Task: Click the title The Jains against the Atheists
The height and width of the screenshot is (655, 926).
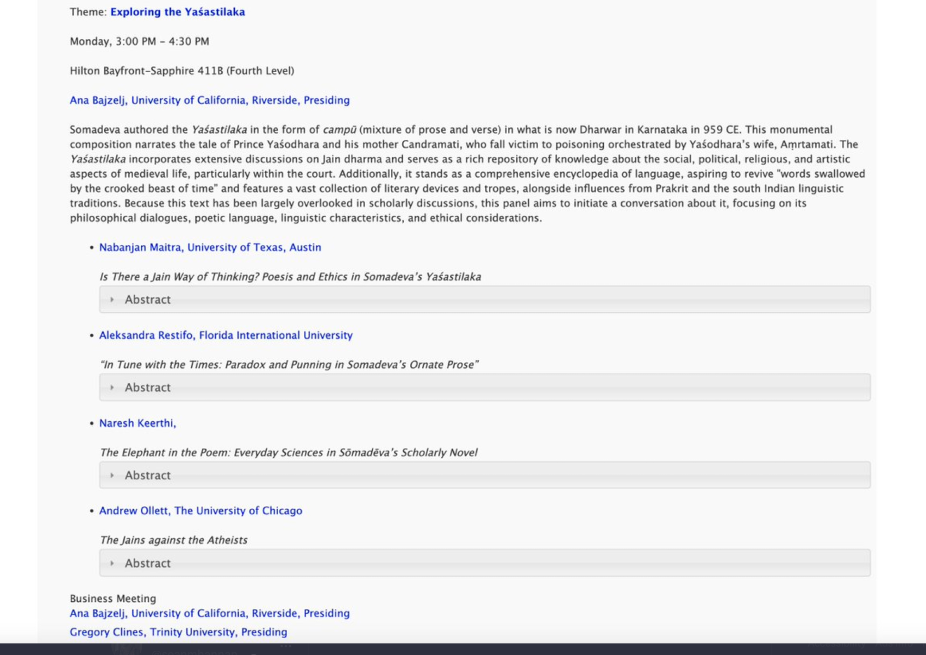Action: tap(173, 540)
